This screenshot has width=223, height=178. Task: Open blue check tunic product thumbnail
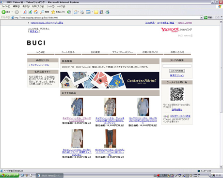77,107
